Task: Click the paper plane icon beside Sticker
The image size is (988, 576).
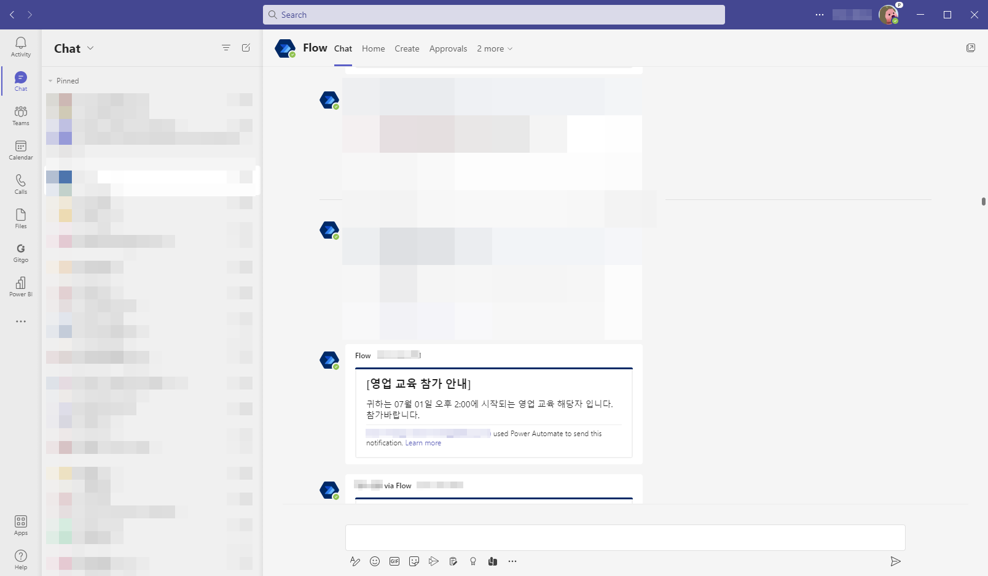Action: point(434,561)
